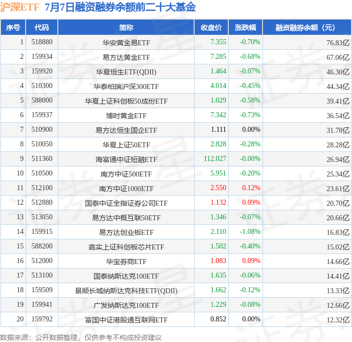Select the 海富通中证短融ETF name cell
The height and width of the screenshot is (342, 352).
(x=126, y=159)
